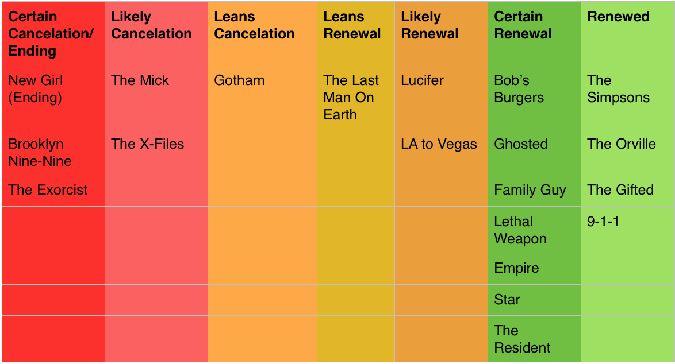This screenshot has width=675, height=364.
Task: Click The Last Man On Earth cell
Action: [355, 97]
